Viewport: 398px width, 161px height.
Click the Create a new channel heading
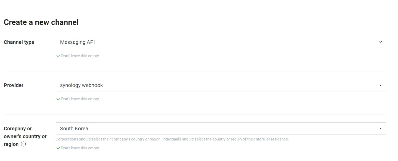point(41,22)
